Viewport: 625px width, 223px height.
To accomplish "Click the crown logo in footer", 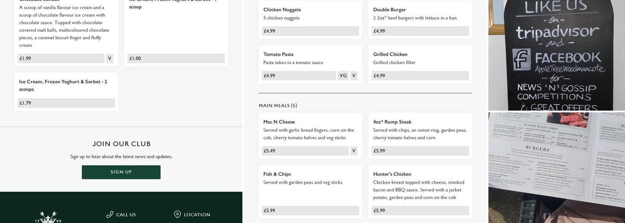I will 48,217.
